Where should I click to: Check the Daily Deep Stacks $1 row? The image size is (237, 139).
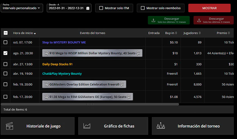click(x=6, y=64)
